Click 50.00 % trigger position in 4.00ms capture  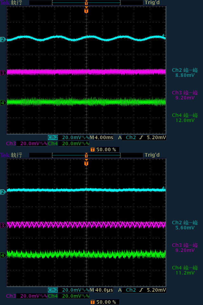coord(106,150)
